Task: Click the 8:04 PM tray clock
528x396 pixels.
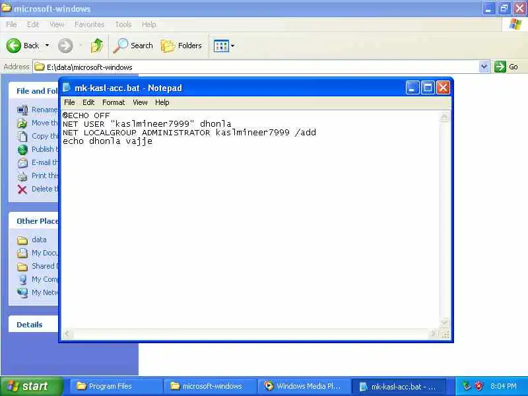Action: click(x=504, y=386)
